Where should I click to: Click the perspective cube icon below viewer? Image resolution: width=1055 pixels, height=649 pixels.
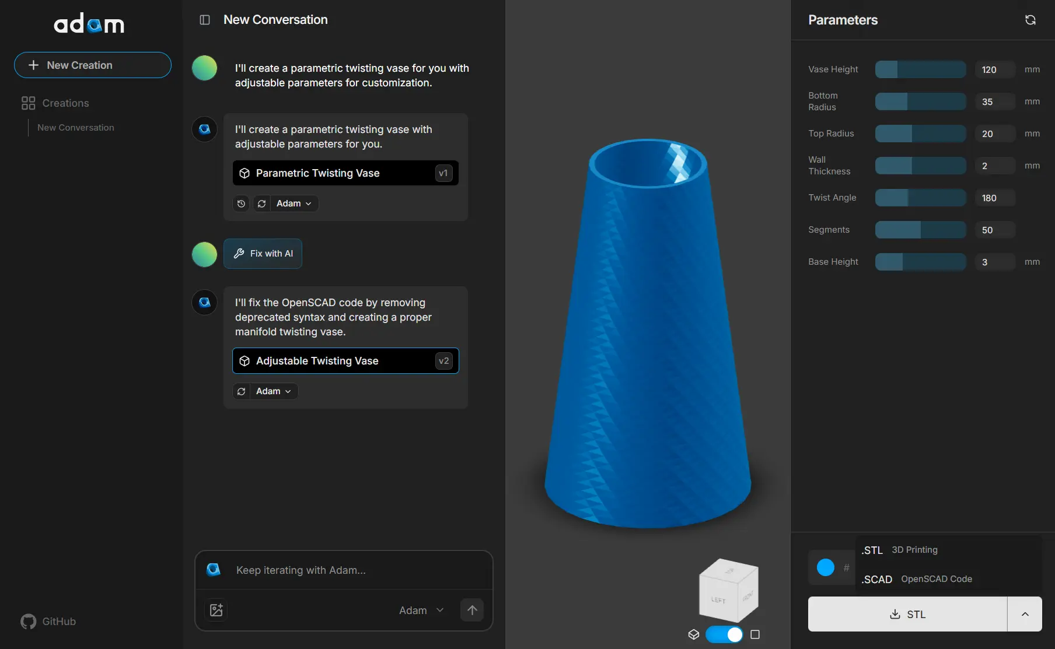click(693, 634)
